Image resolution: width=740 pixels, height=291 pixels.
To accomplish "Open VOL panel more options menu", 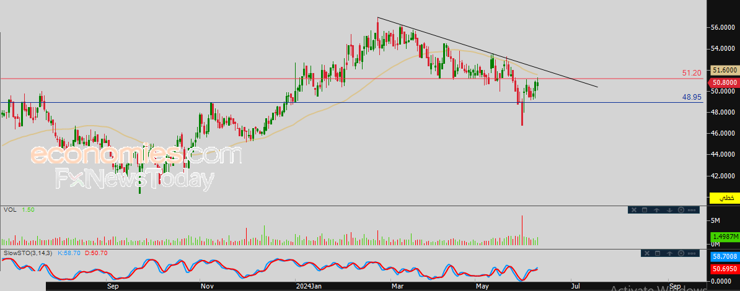I will click(693, 211).
